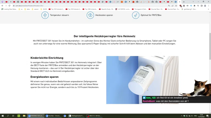Open the new tab plus button
The width and height of the screenshot is (211, 118).
184,2
